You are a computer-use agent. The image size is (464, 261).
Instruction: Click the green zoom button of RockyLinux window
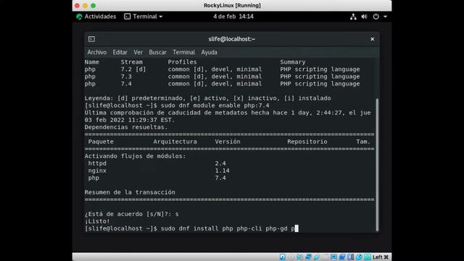(94, 6)
